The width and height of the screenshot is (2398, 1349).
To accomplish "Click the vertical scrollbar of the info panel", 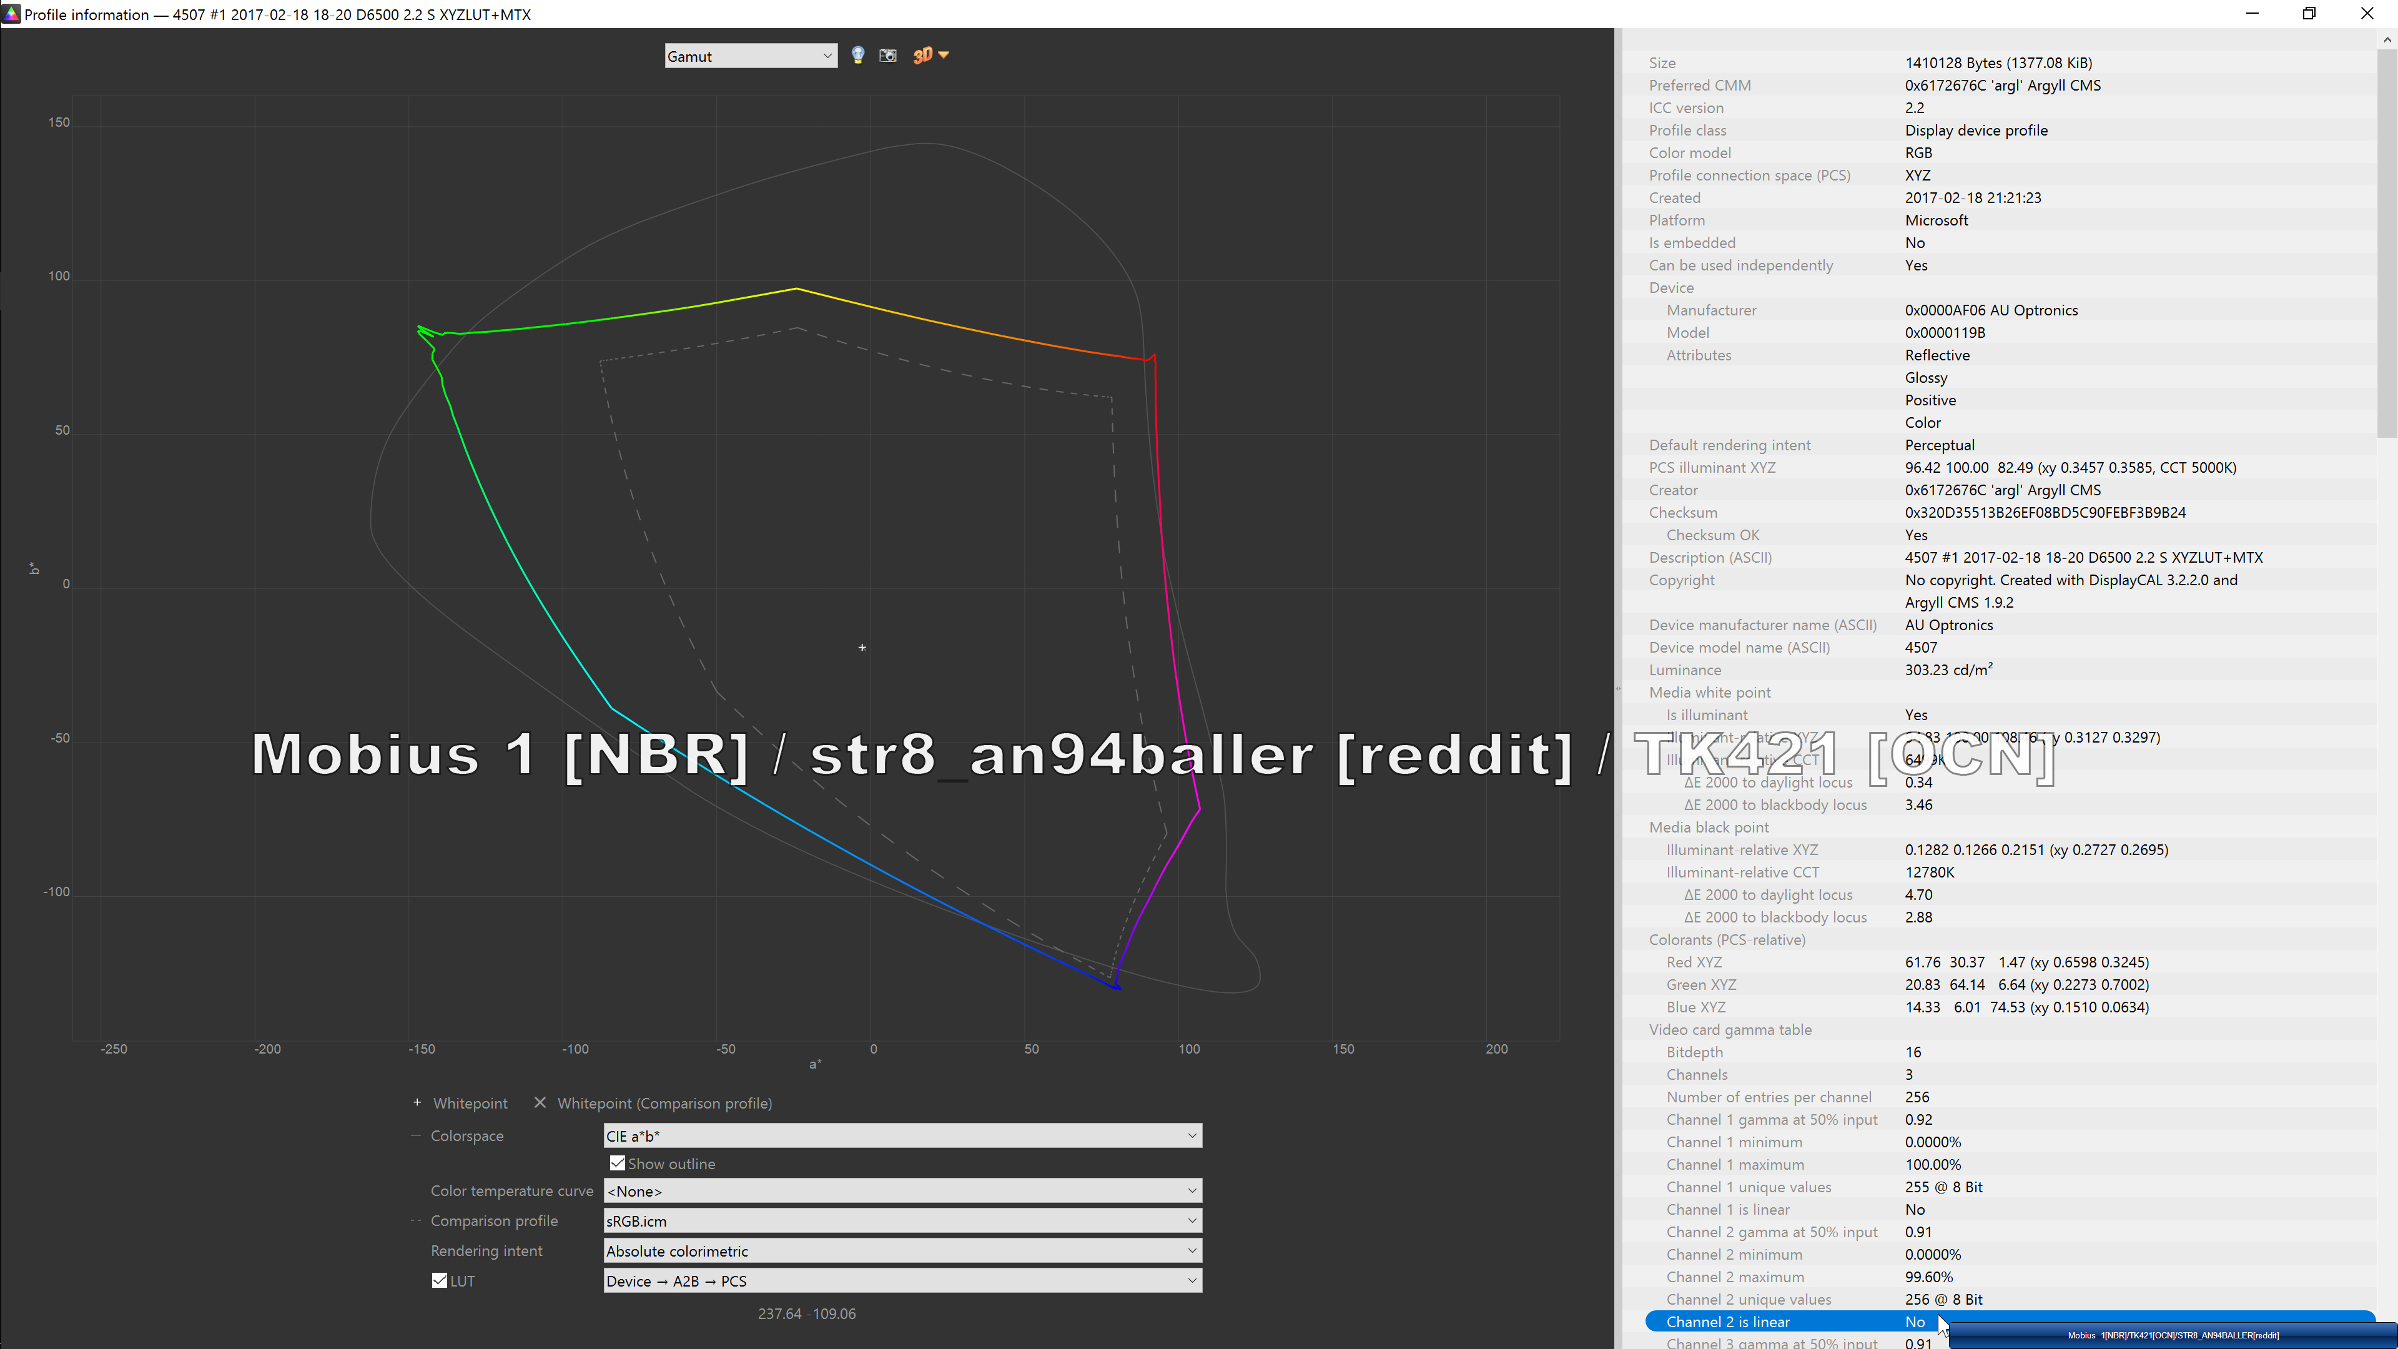I will tap(2387, 242).
